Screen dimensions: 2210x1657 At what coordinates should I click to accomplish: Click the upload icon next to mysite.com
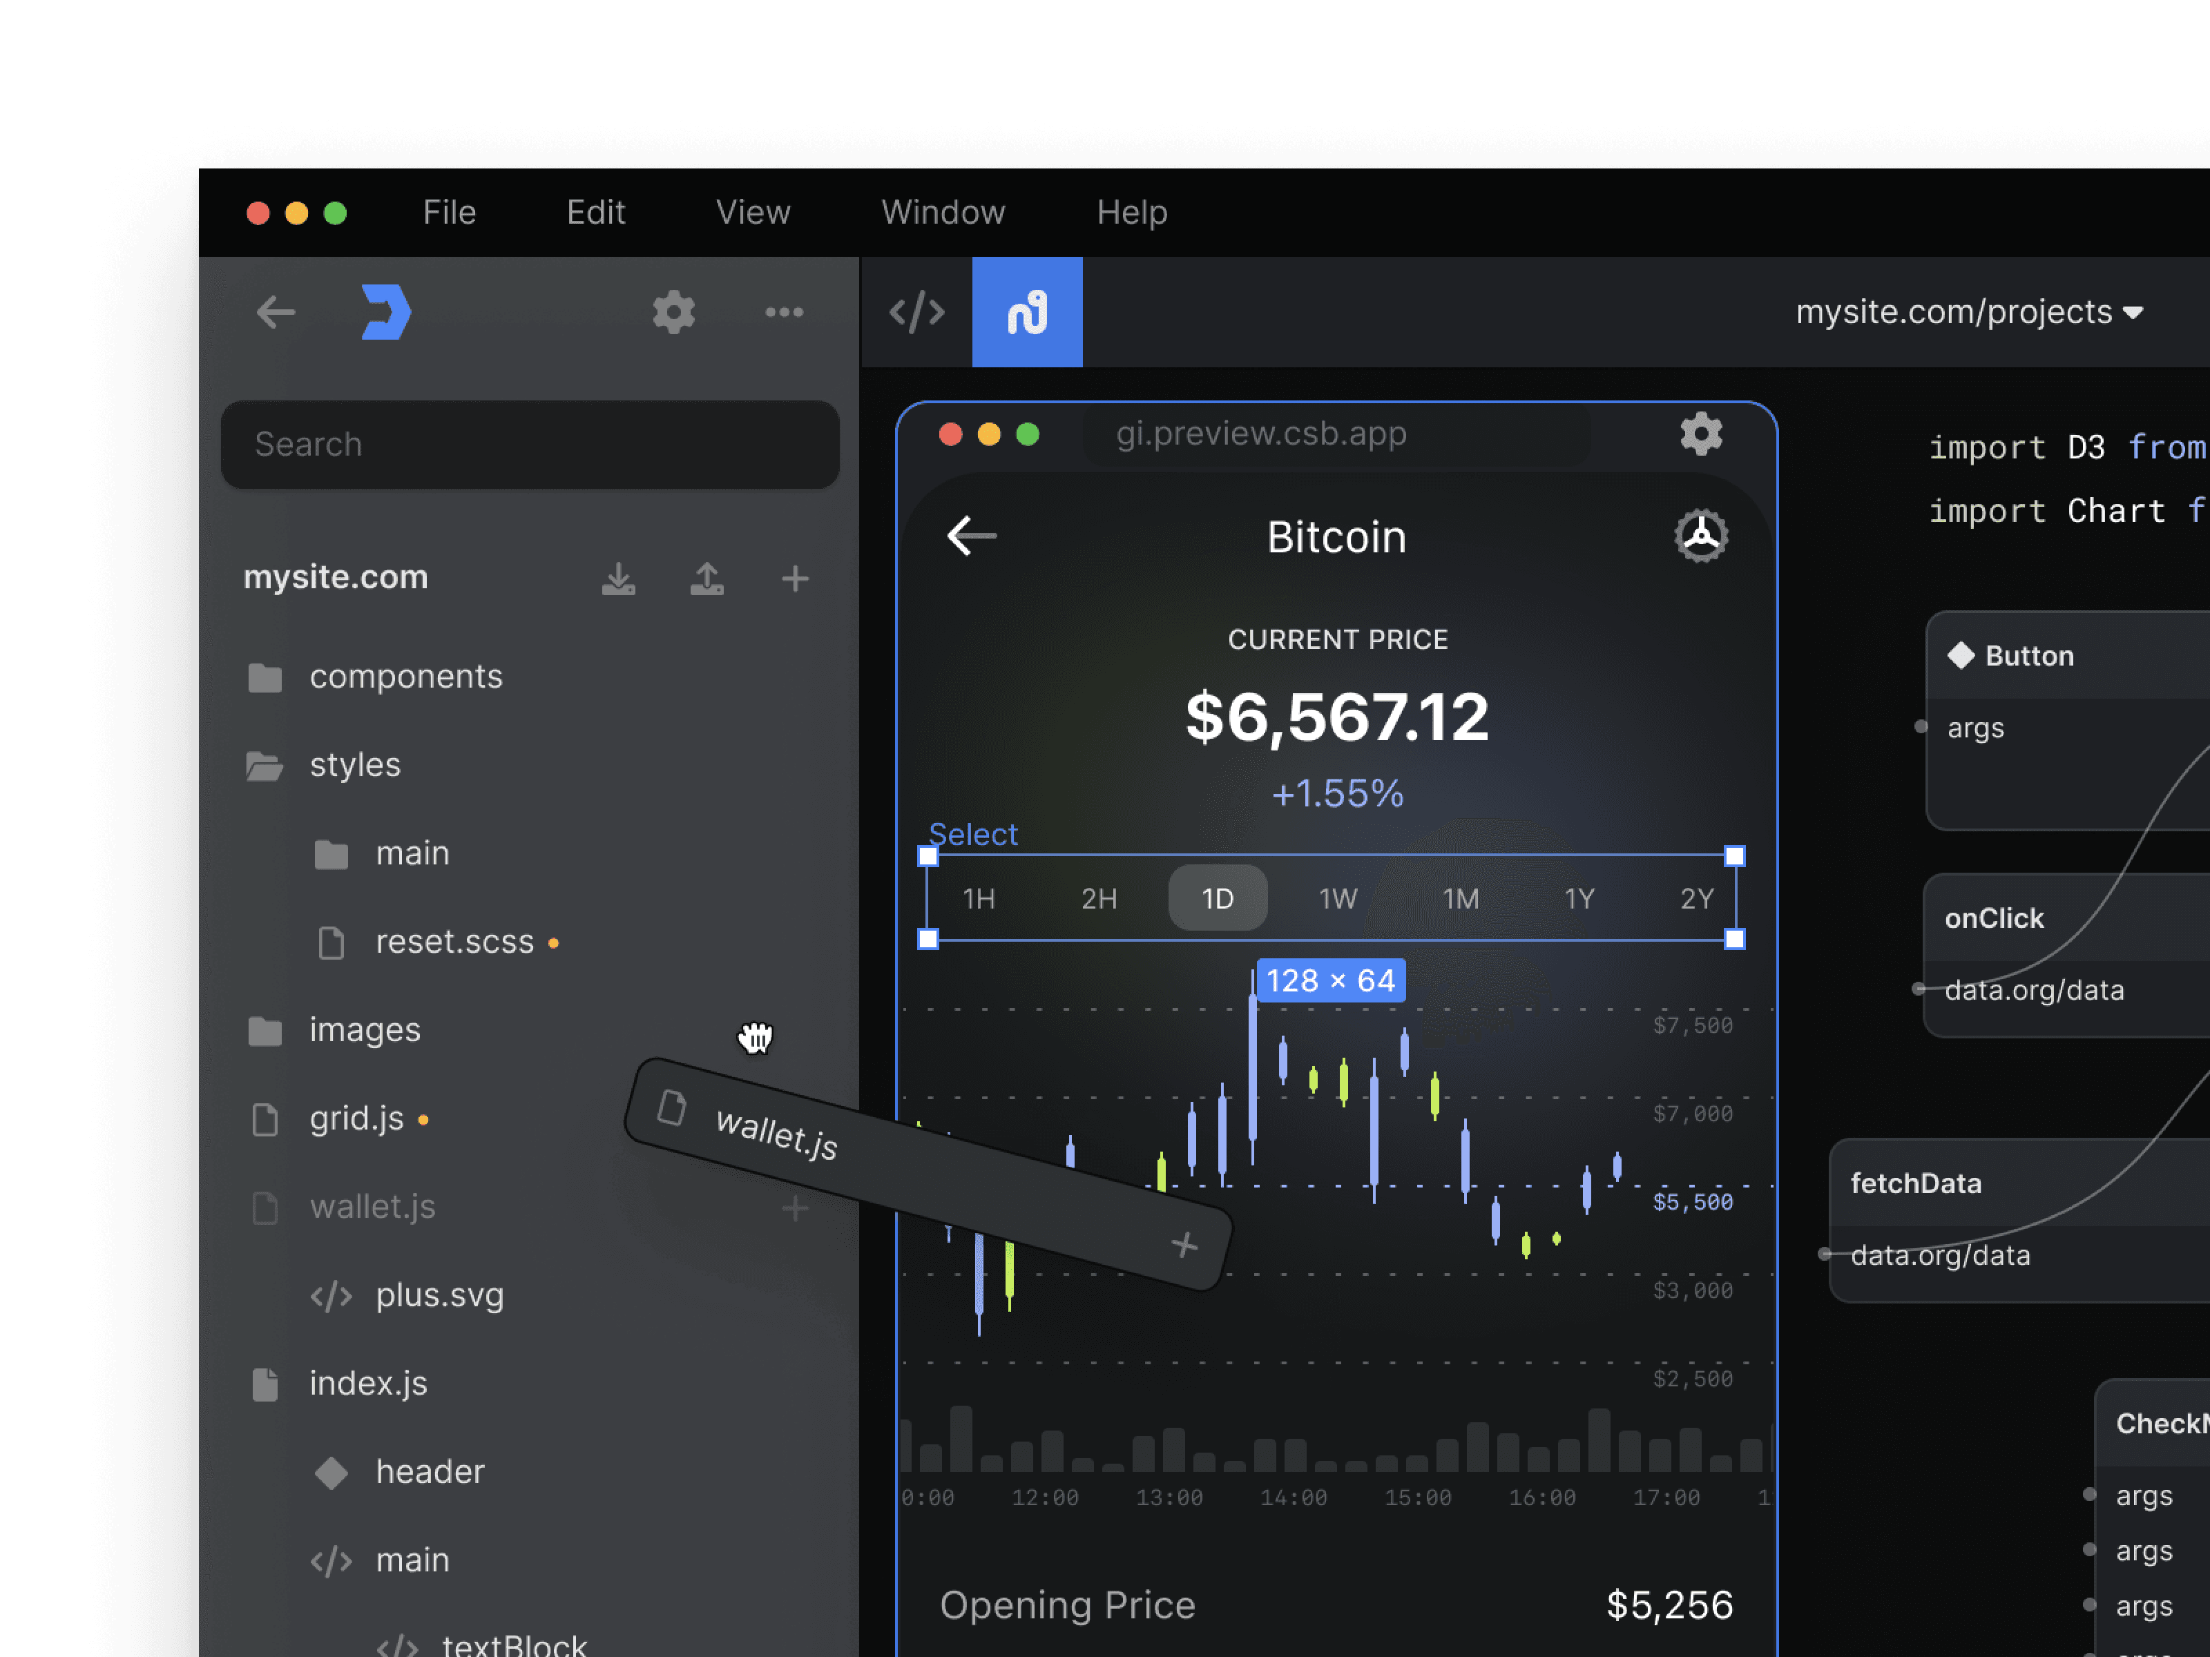[707, 579]
